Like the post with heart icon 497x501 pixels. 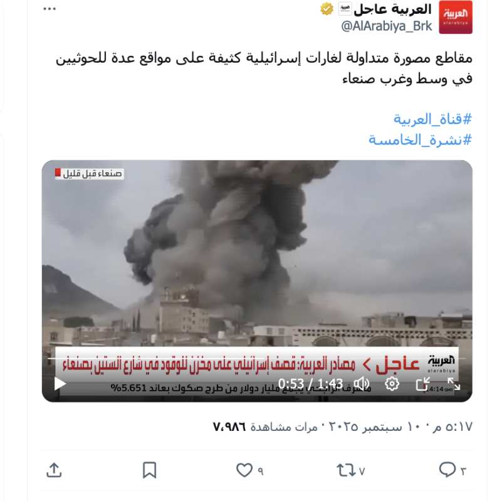pos(244,470)
